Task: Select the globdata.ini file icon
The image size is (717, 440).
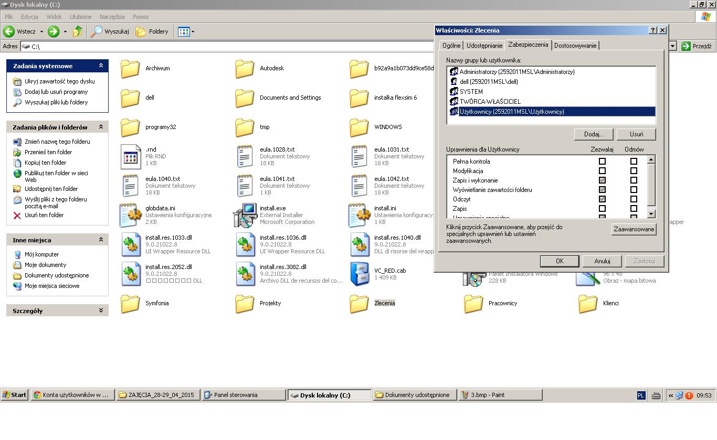Action: pyautogui.click(x=130, y=214)
